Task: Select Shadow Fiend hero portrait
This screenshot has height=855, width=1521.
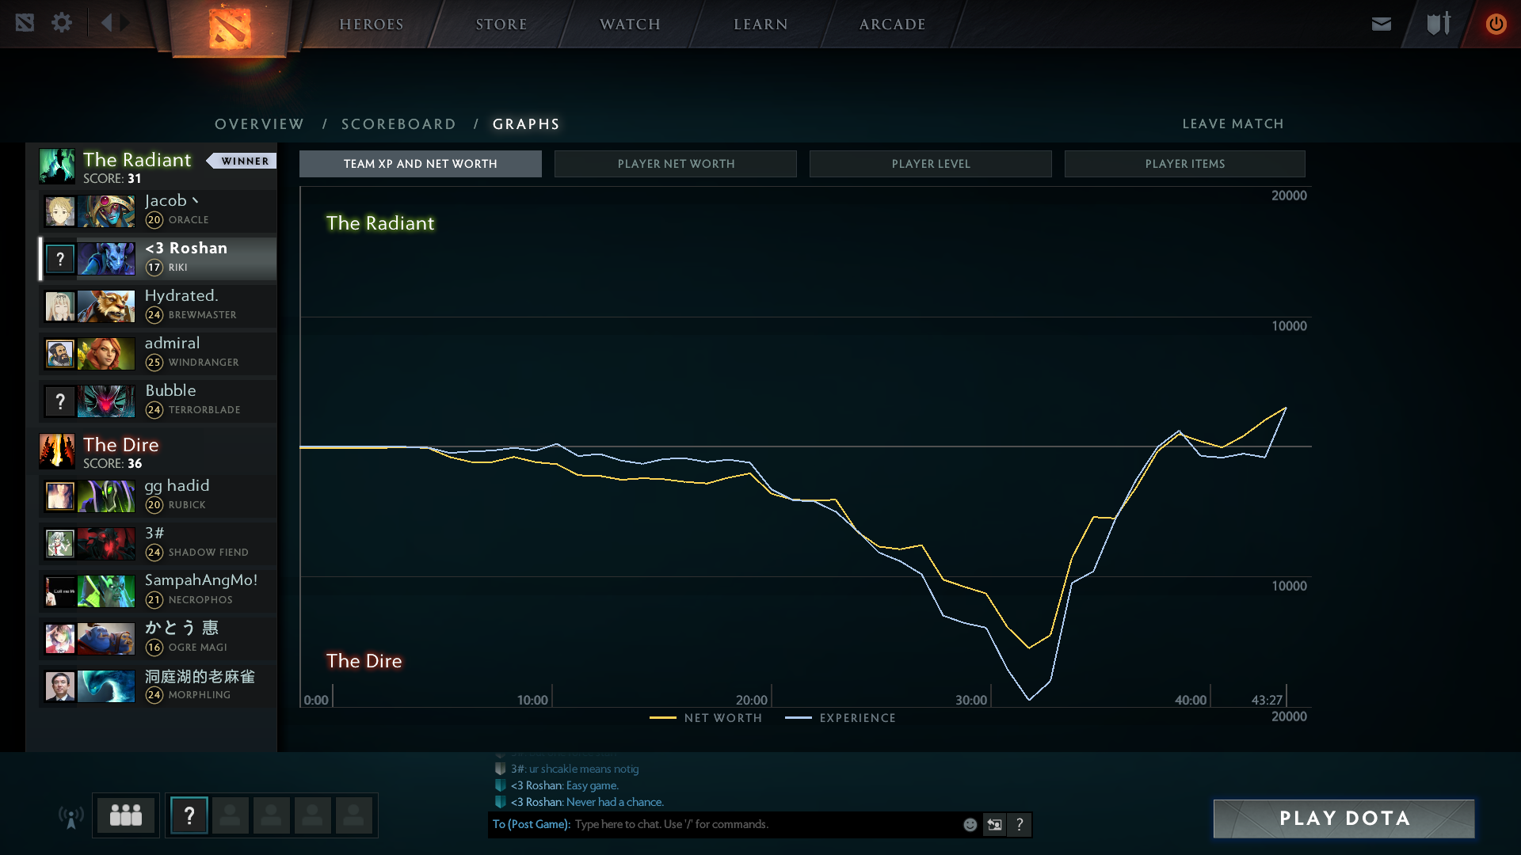Action: (106, 544)
